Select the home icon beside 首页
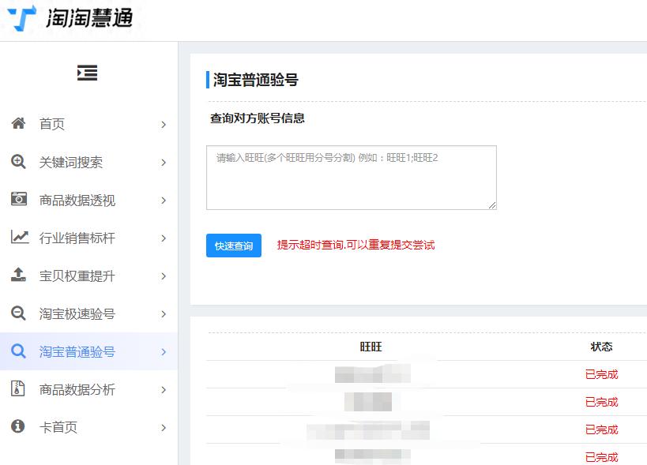This screenshot has height=465, width=647. [19, 124]
